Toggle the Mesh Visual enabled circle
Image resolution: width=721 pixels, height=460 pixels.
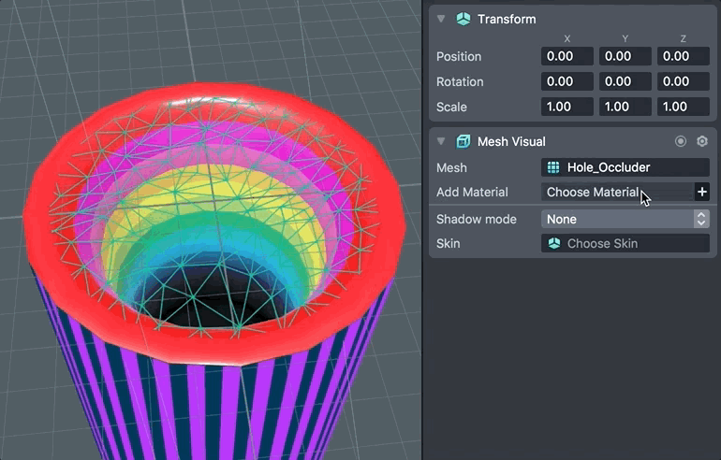point(681,141)
